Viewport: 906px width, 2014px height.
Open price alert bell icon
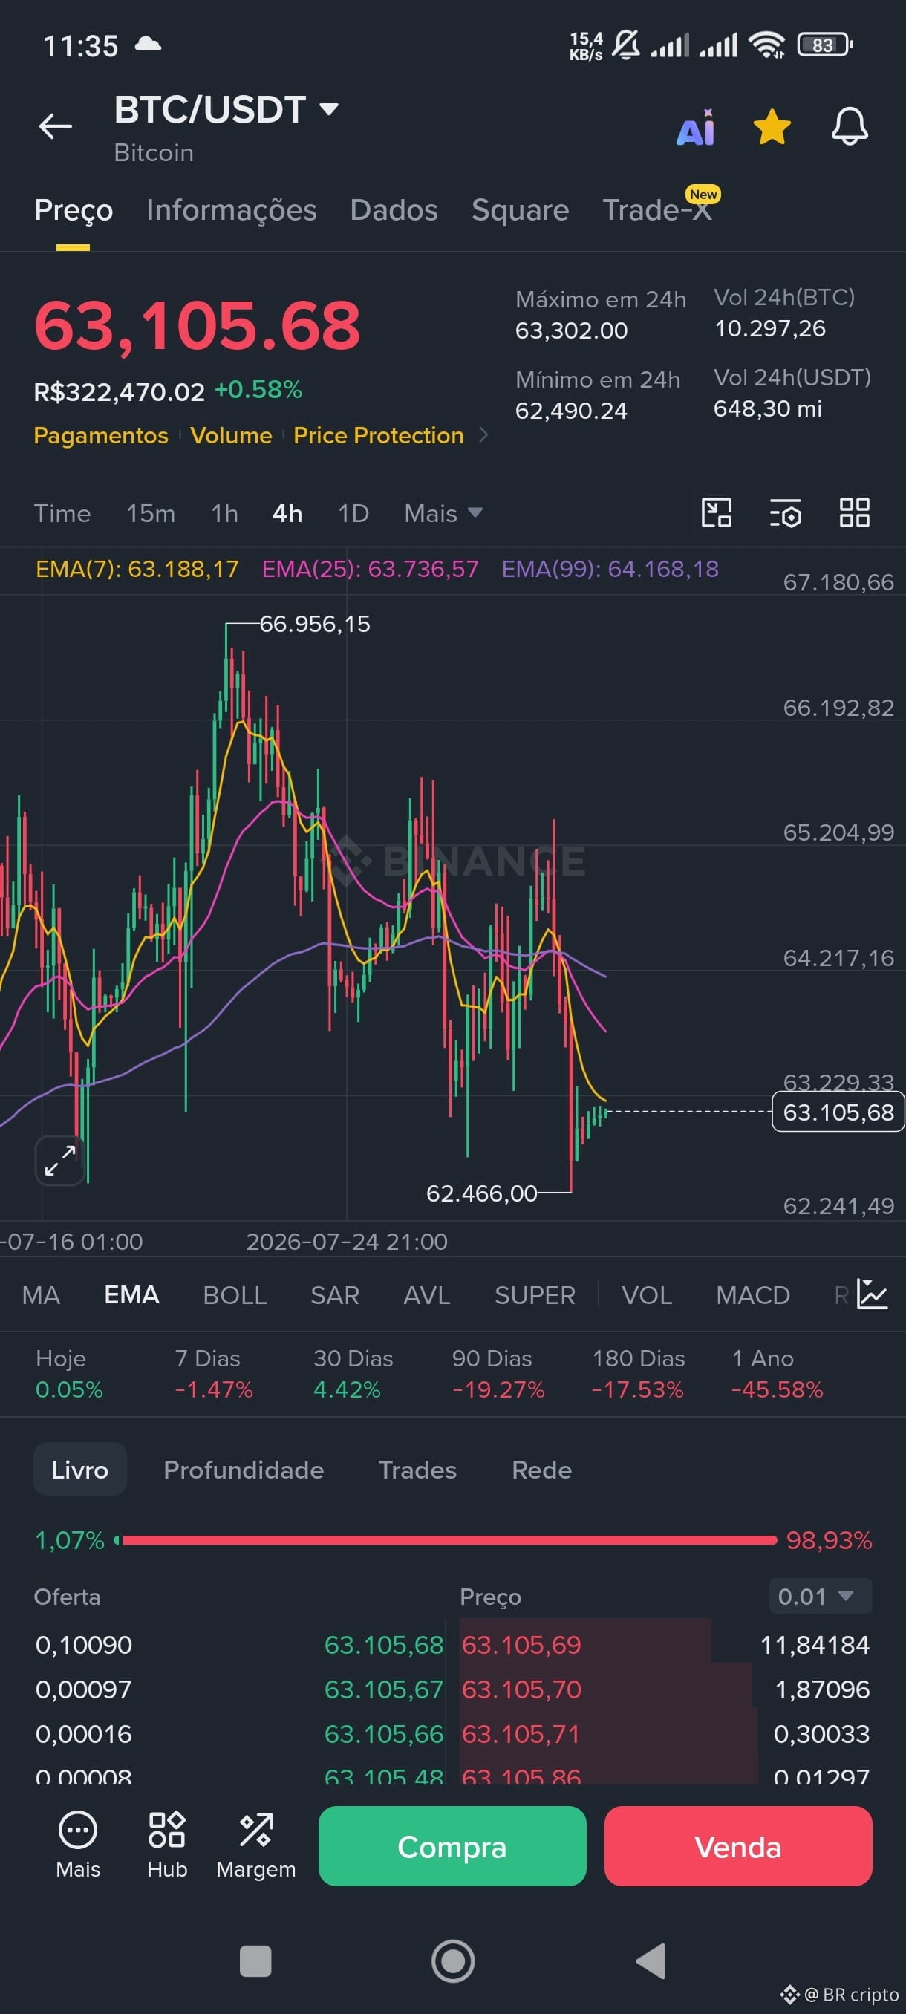[849, 127]
